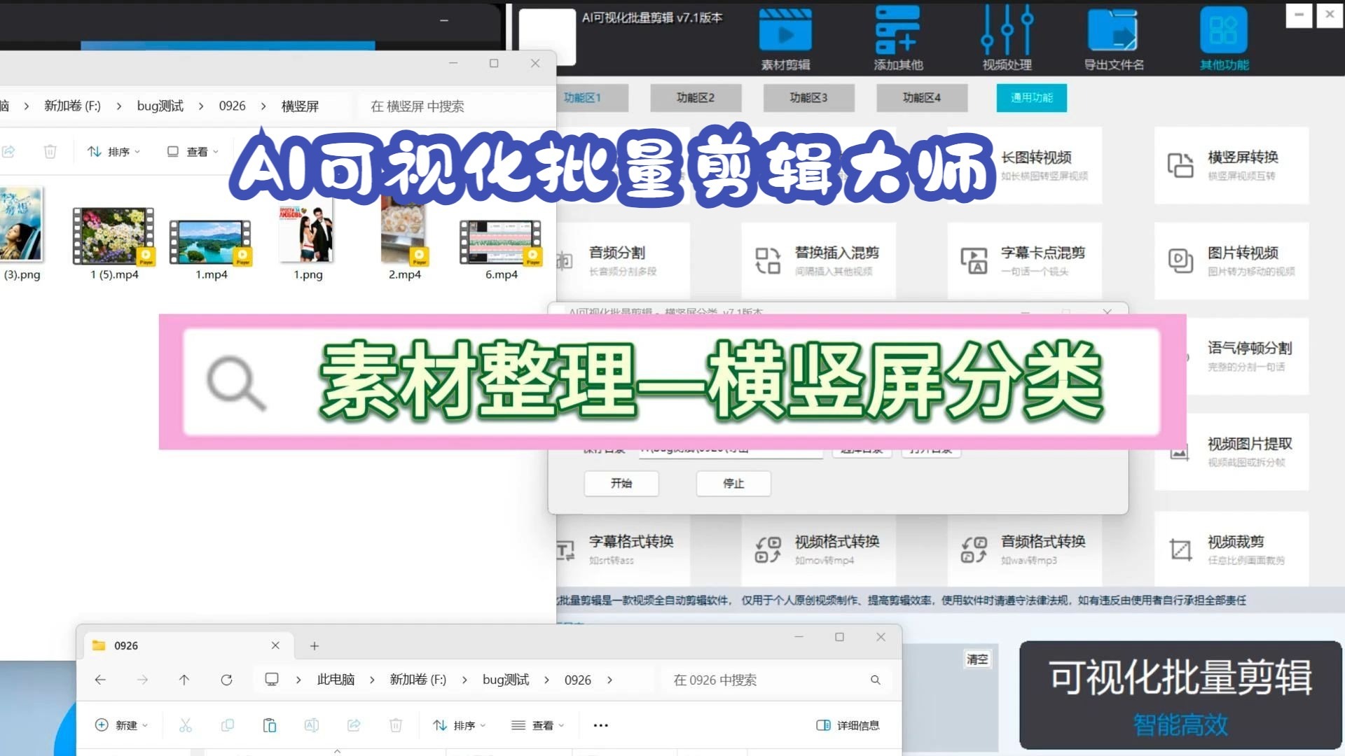Screen dimensions: 1345x756
Task: Select the 1 (5).mp4 thumbnail
Action: [113, 236]
